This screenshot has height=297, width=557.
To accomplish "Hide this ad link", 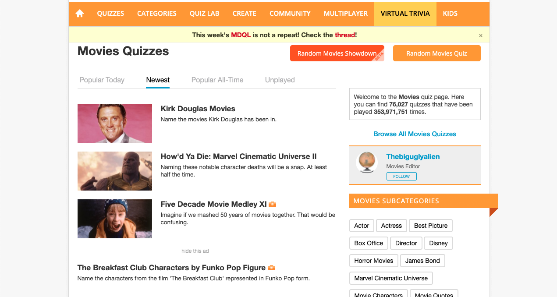I will 195,251.
